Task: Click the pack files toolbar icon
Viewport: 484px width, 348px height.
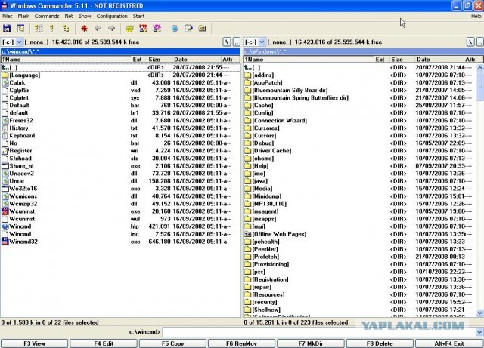Action: pos(129,29)
